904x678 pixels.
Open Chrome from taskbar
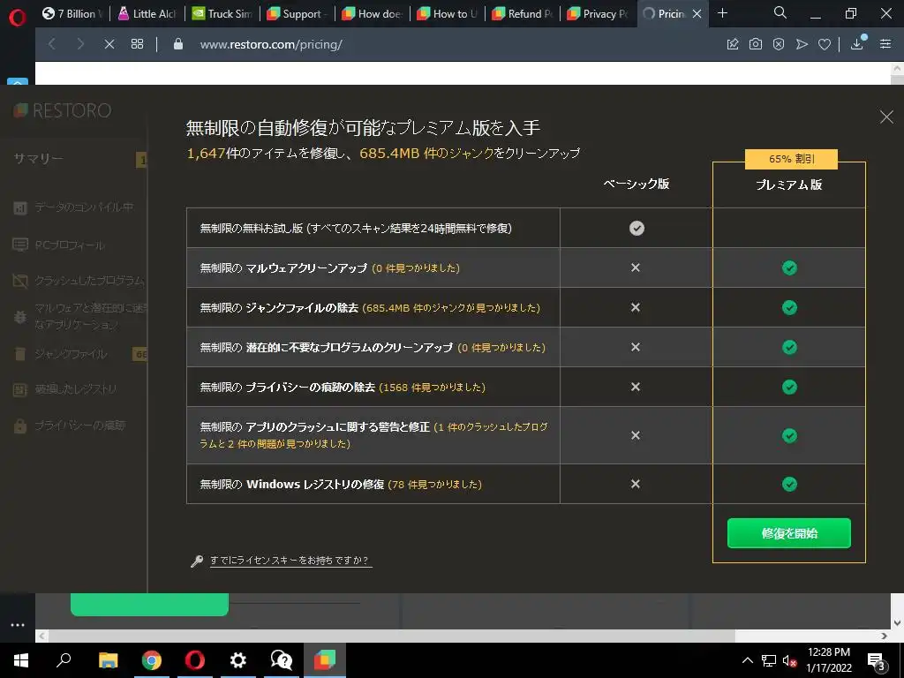(x=152, y=660)
